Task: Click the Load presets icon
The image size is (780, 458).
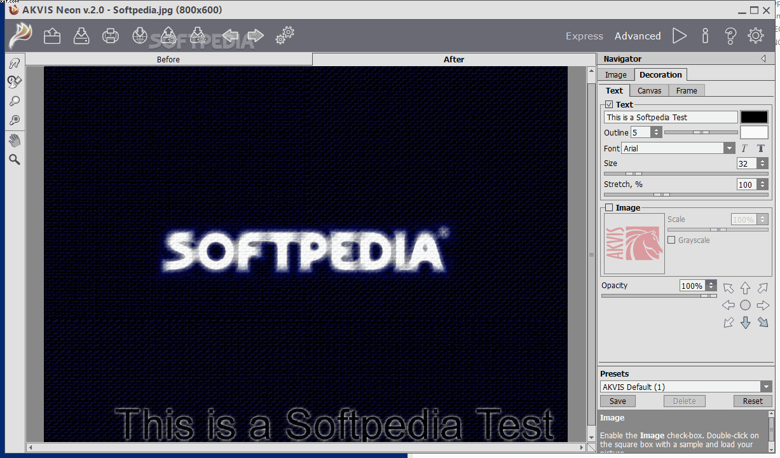Action: pos(168,36)
